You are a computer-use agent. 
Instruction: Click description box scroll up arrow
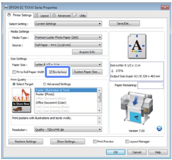(100, 118)
